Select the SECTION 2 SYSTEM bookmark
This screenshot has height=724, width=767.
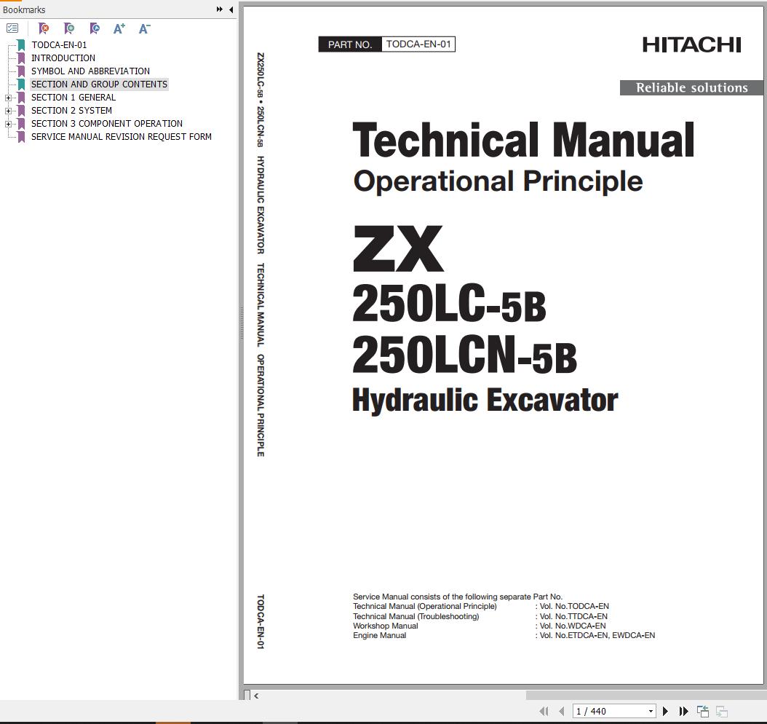(x=71, y=111)
